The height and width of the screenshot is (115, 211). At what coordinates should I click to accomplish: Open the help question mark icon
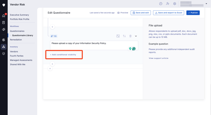tap(161, 4)
